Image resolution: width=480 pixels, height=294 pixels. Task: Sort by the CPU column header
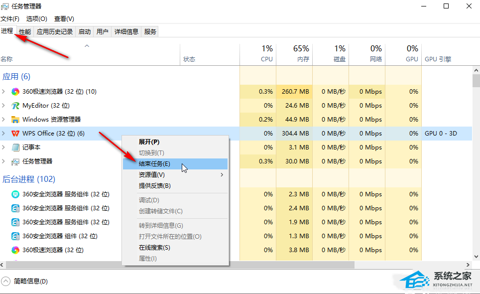tap(258, 54)
